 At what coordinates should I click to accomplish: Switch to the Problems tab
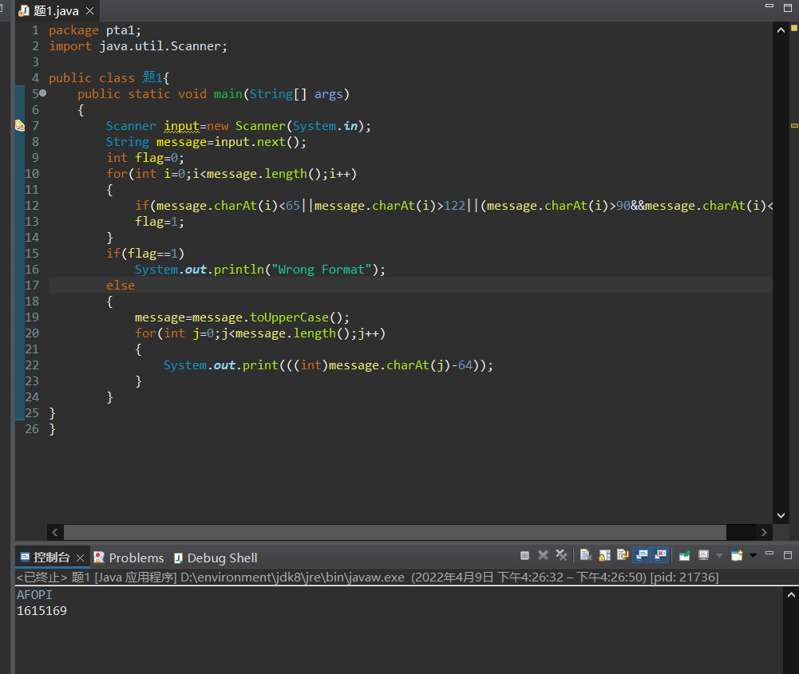click(x=129, y=558)
